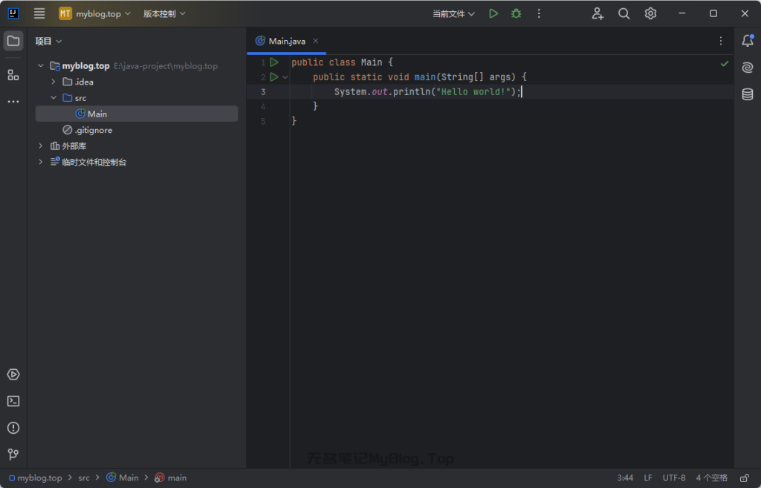Open the Services tool window icon
The width and height of the screenshot is (761, 488).
click(x=13, y=374)
